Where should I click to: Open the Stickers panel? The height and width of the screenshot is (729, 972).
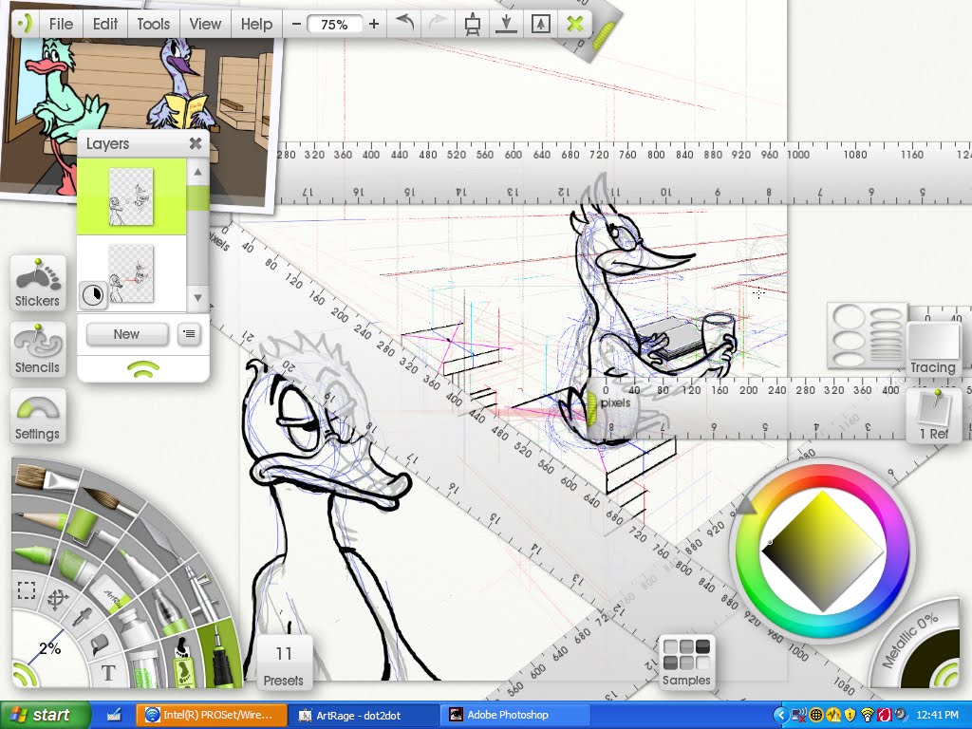(x=36, y=282)
